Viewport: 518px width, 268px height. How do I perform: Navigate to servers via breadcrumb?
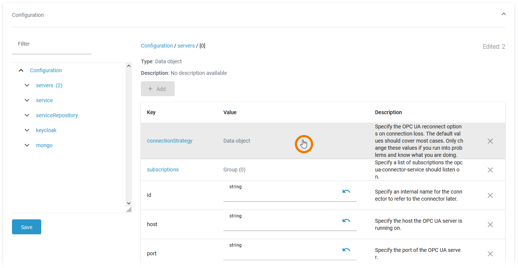pyautogui.click(x=186, y=45)
